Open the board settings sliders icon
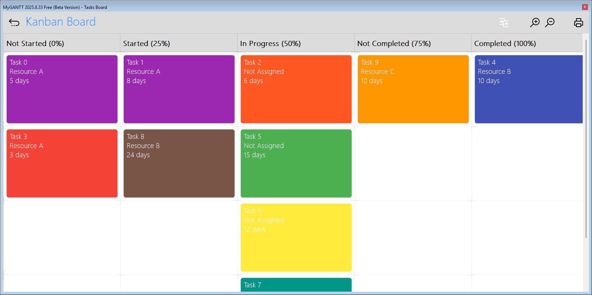The height and width of the screenshot is (295, 592). click(504, 23)
